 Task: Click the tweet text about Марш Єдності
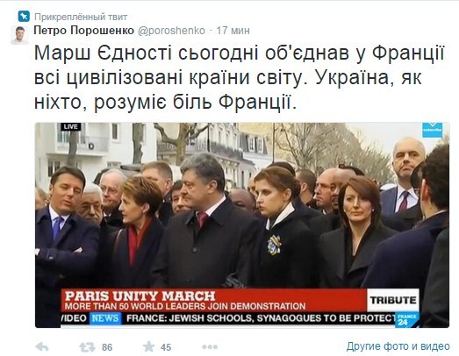240,78
